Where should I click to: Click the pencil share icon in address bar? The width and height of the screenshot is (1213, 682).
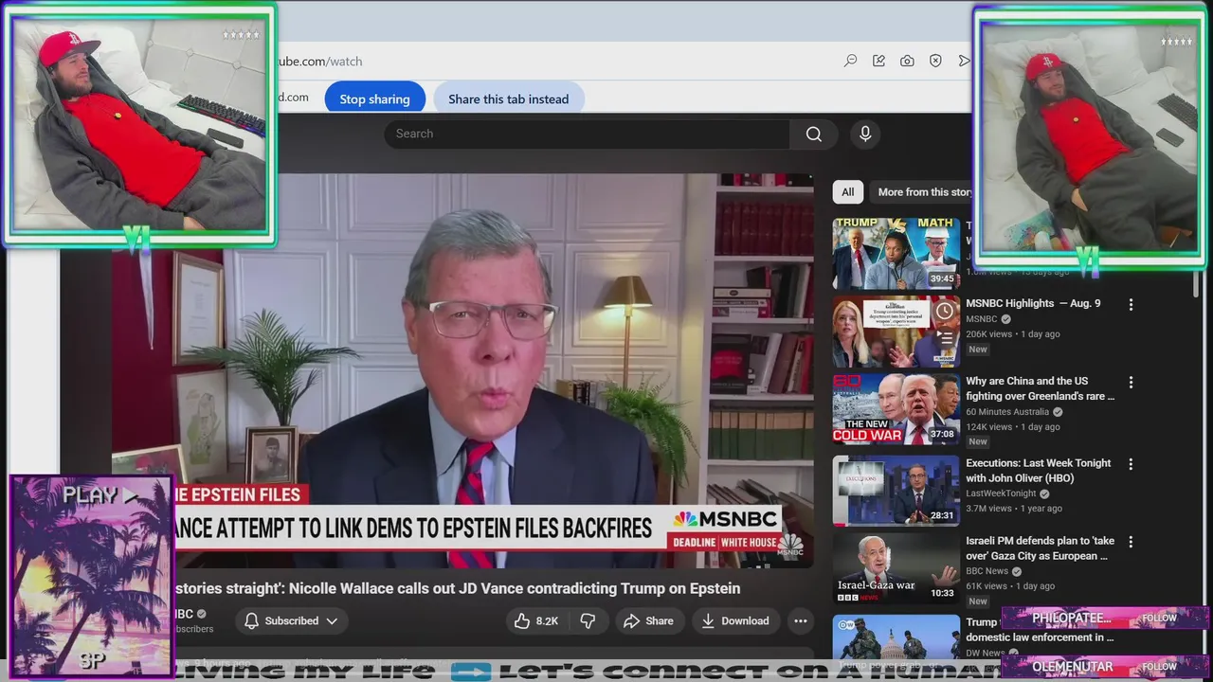878,61
